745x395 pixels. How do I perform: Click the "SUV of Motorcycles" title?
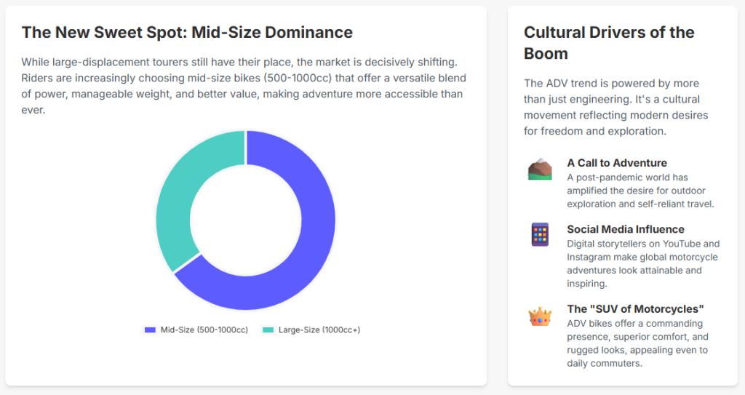pyautogui.click(x=635, y=309)
